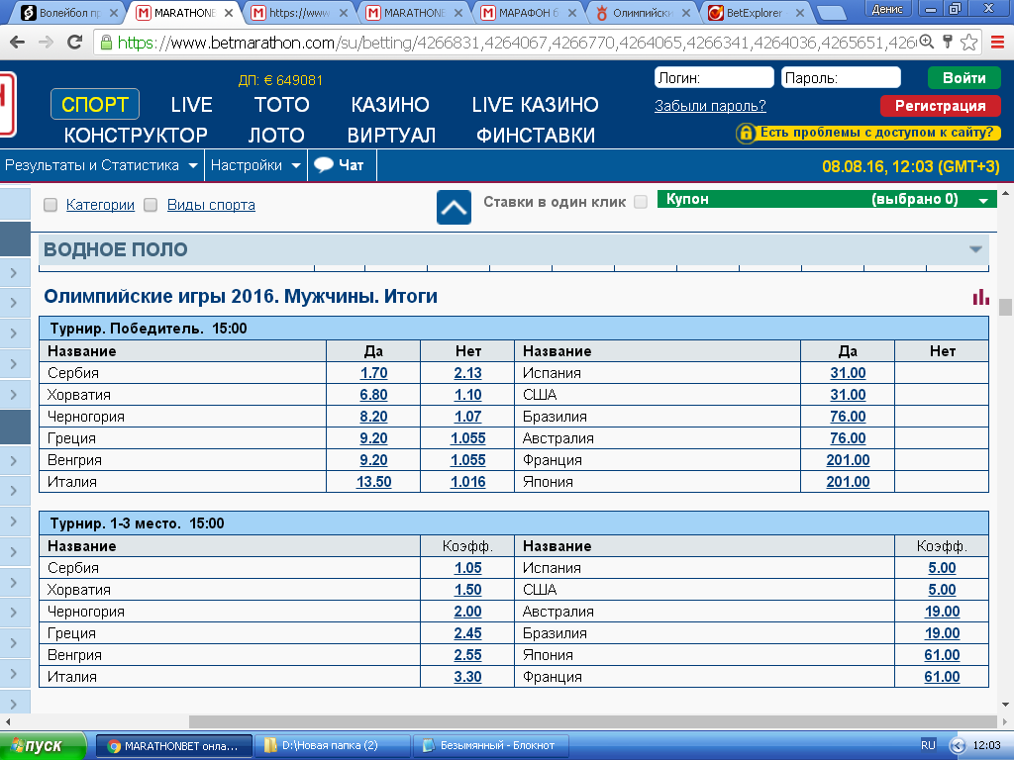The width and height of the screenshot is (1014, 760).
Task: Open the LIVE КАЗИНО menu item
Action: click(535, 105)
